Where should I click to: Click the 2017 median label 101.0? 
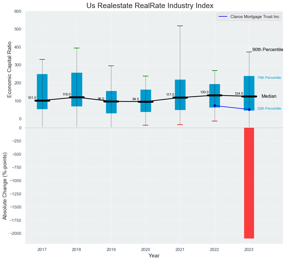(32, 98)
